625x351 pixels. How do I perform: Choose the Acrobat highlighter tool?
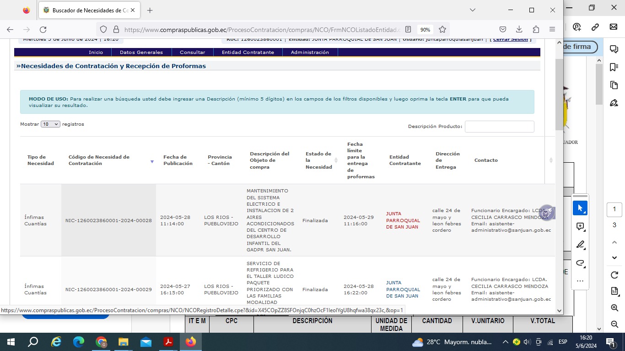580,245
